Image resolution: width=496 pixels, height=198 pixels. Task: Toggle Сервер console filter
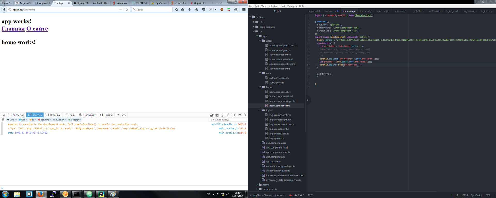(x=74, y=120)
